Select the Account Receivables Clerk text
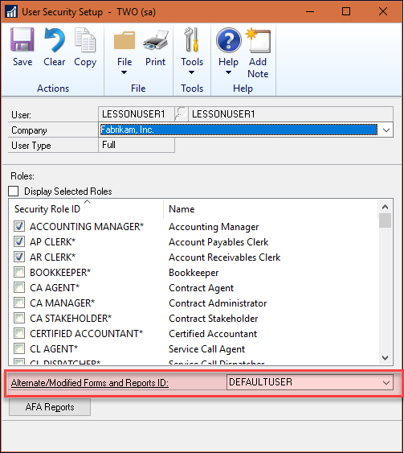This screenshot has height=453, width=404. pyautogui.click(x=225, y=257)
